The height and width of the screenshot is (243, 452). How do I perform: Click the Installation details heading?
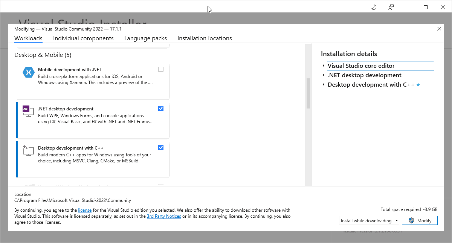349,54
